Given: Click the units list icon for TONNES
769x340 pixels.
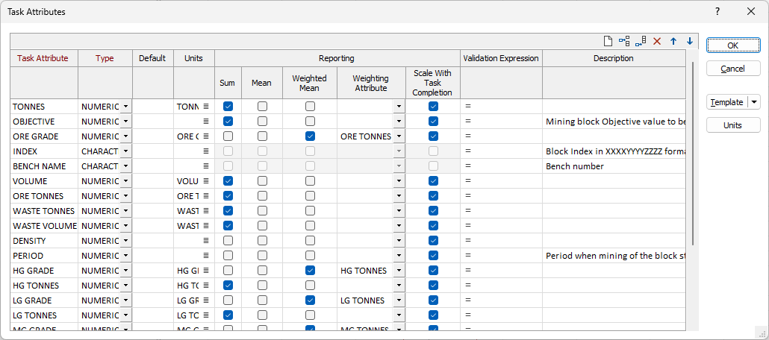Looking at the screenshot, I should (x=206, y=107).
